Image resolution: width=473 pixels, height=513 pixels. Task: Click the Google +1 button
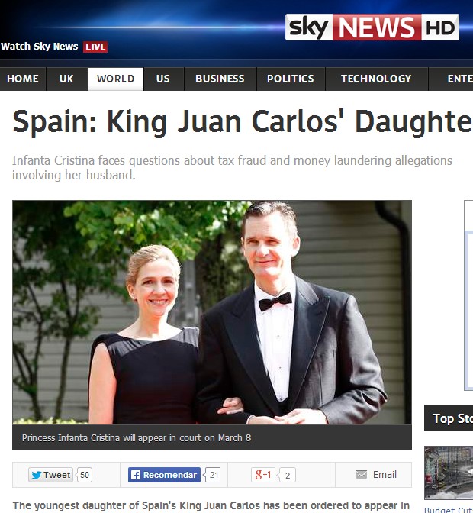click(262, 475)
